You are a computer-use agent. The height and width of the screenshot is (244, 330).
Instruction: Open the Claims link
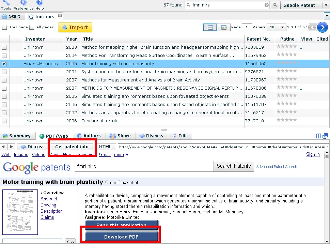click(x=47, y=217)
